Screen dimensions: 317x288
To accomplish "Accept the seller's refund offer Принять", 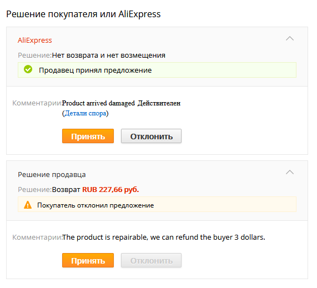I will (88, 260).
